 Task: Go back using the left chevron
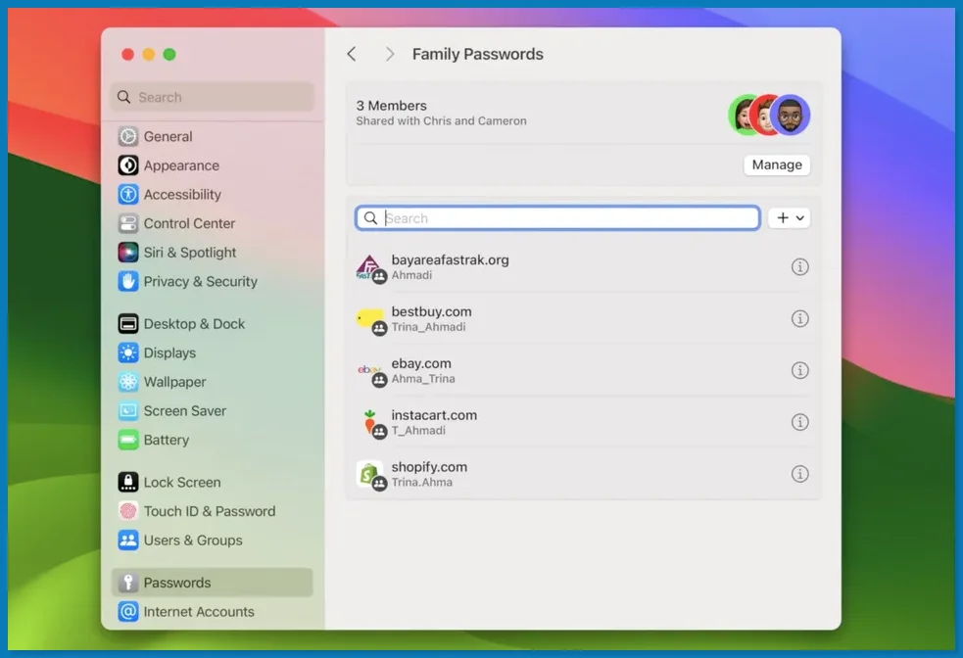[352, 55]
